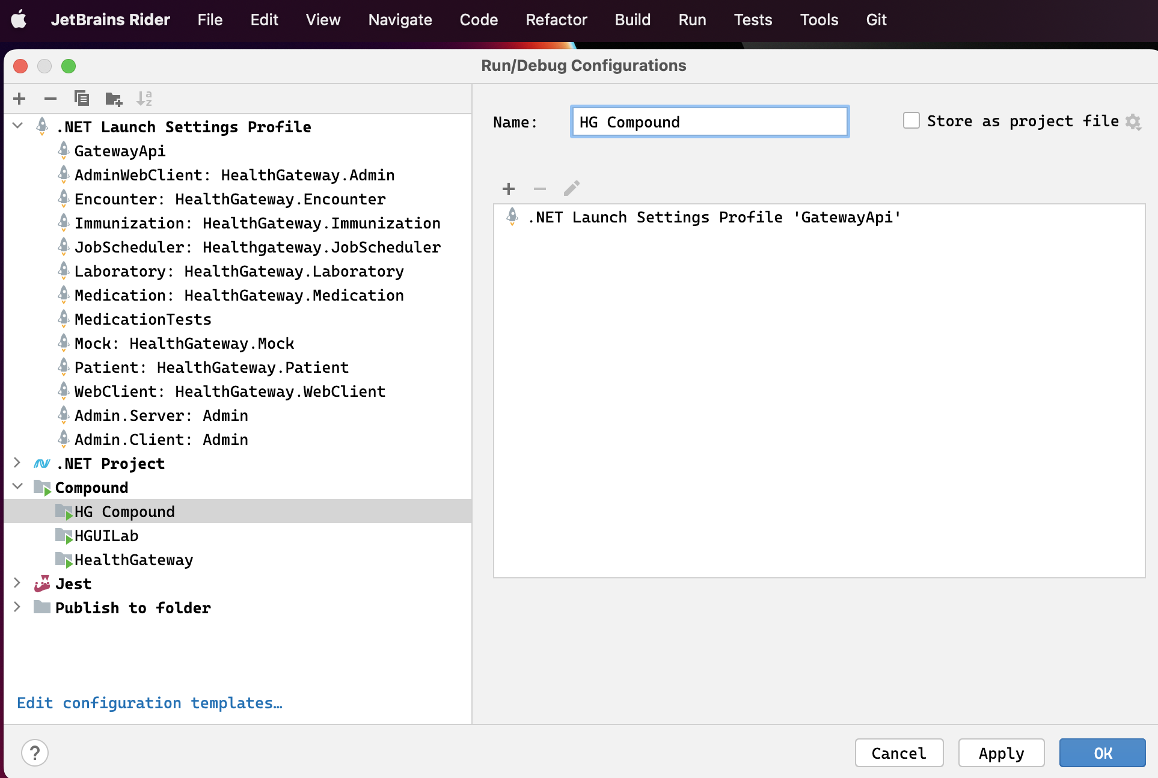Click the rocket icon in compound list entry
1158x778 pixels.
tap(512, 216)
